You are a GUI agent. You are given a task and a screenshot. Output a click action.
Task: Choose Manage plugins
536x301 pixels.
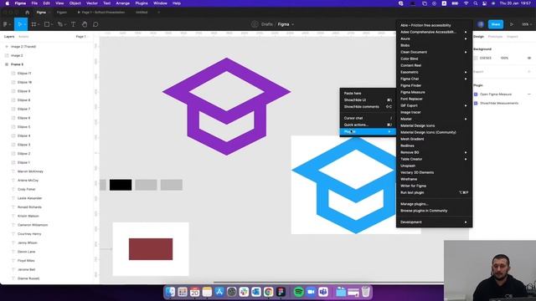click(434, 204)
